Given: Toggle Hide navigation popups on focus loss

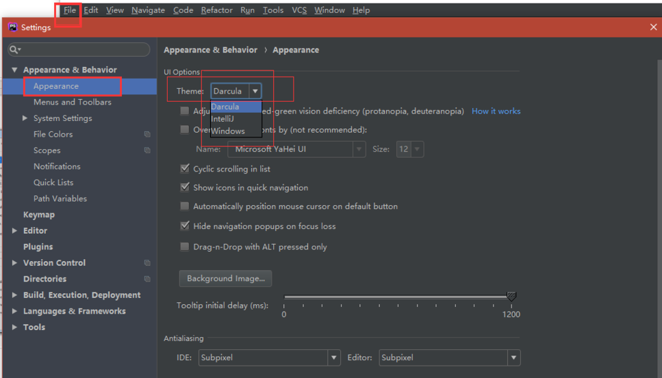Looking at the screenshot, I should click(x=185, y=226).
